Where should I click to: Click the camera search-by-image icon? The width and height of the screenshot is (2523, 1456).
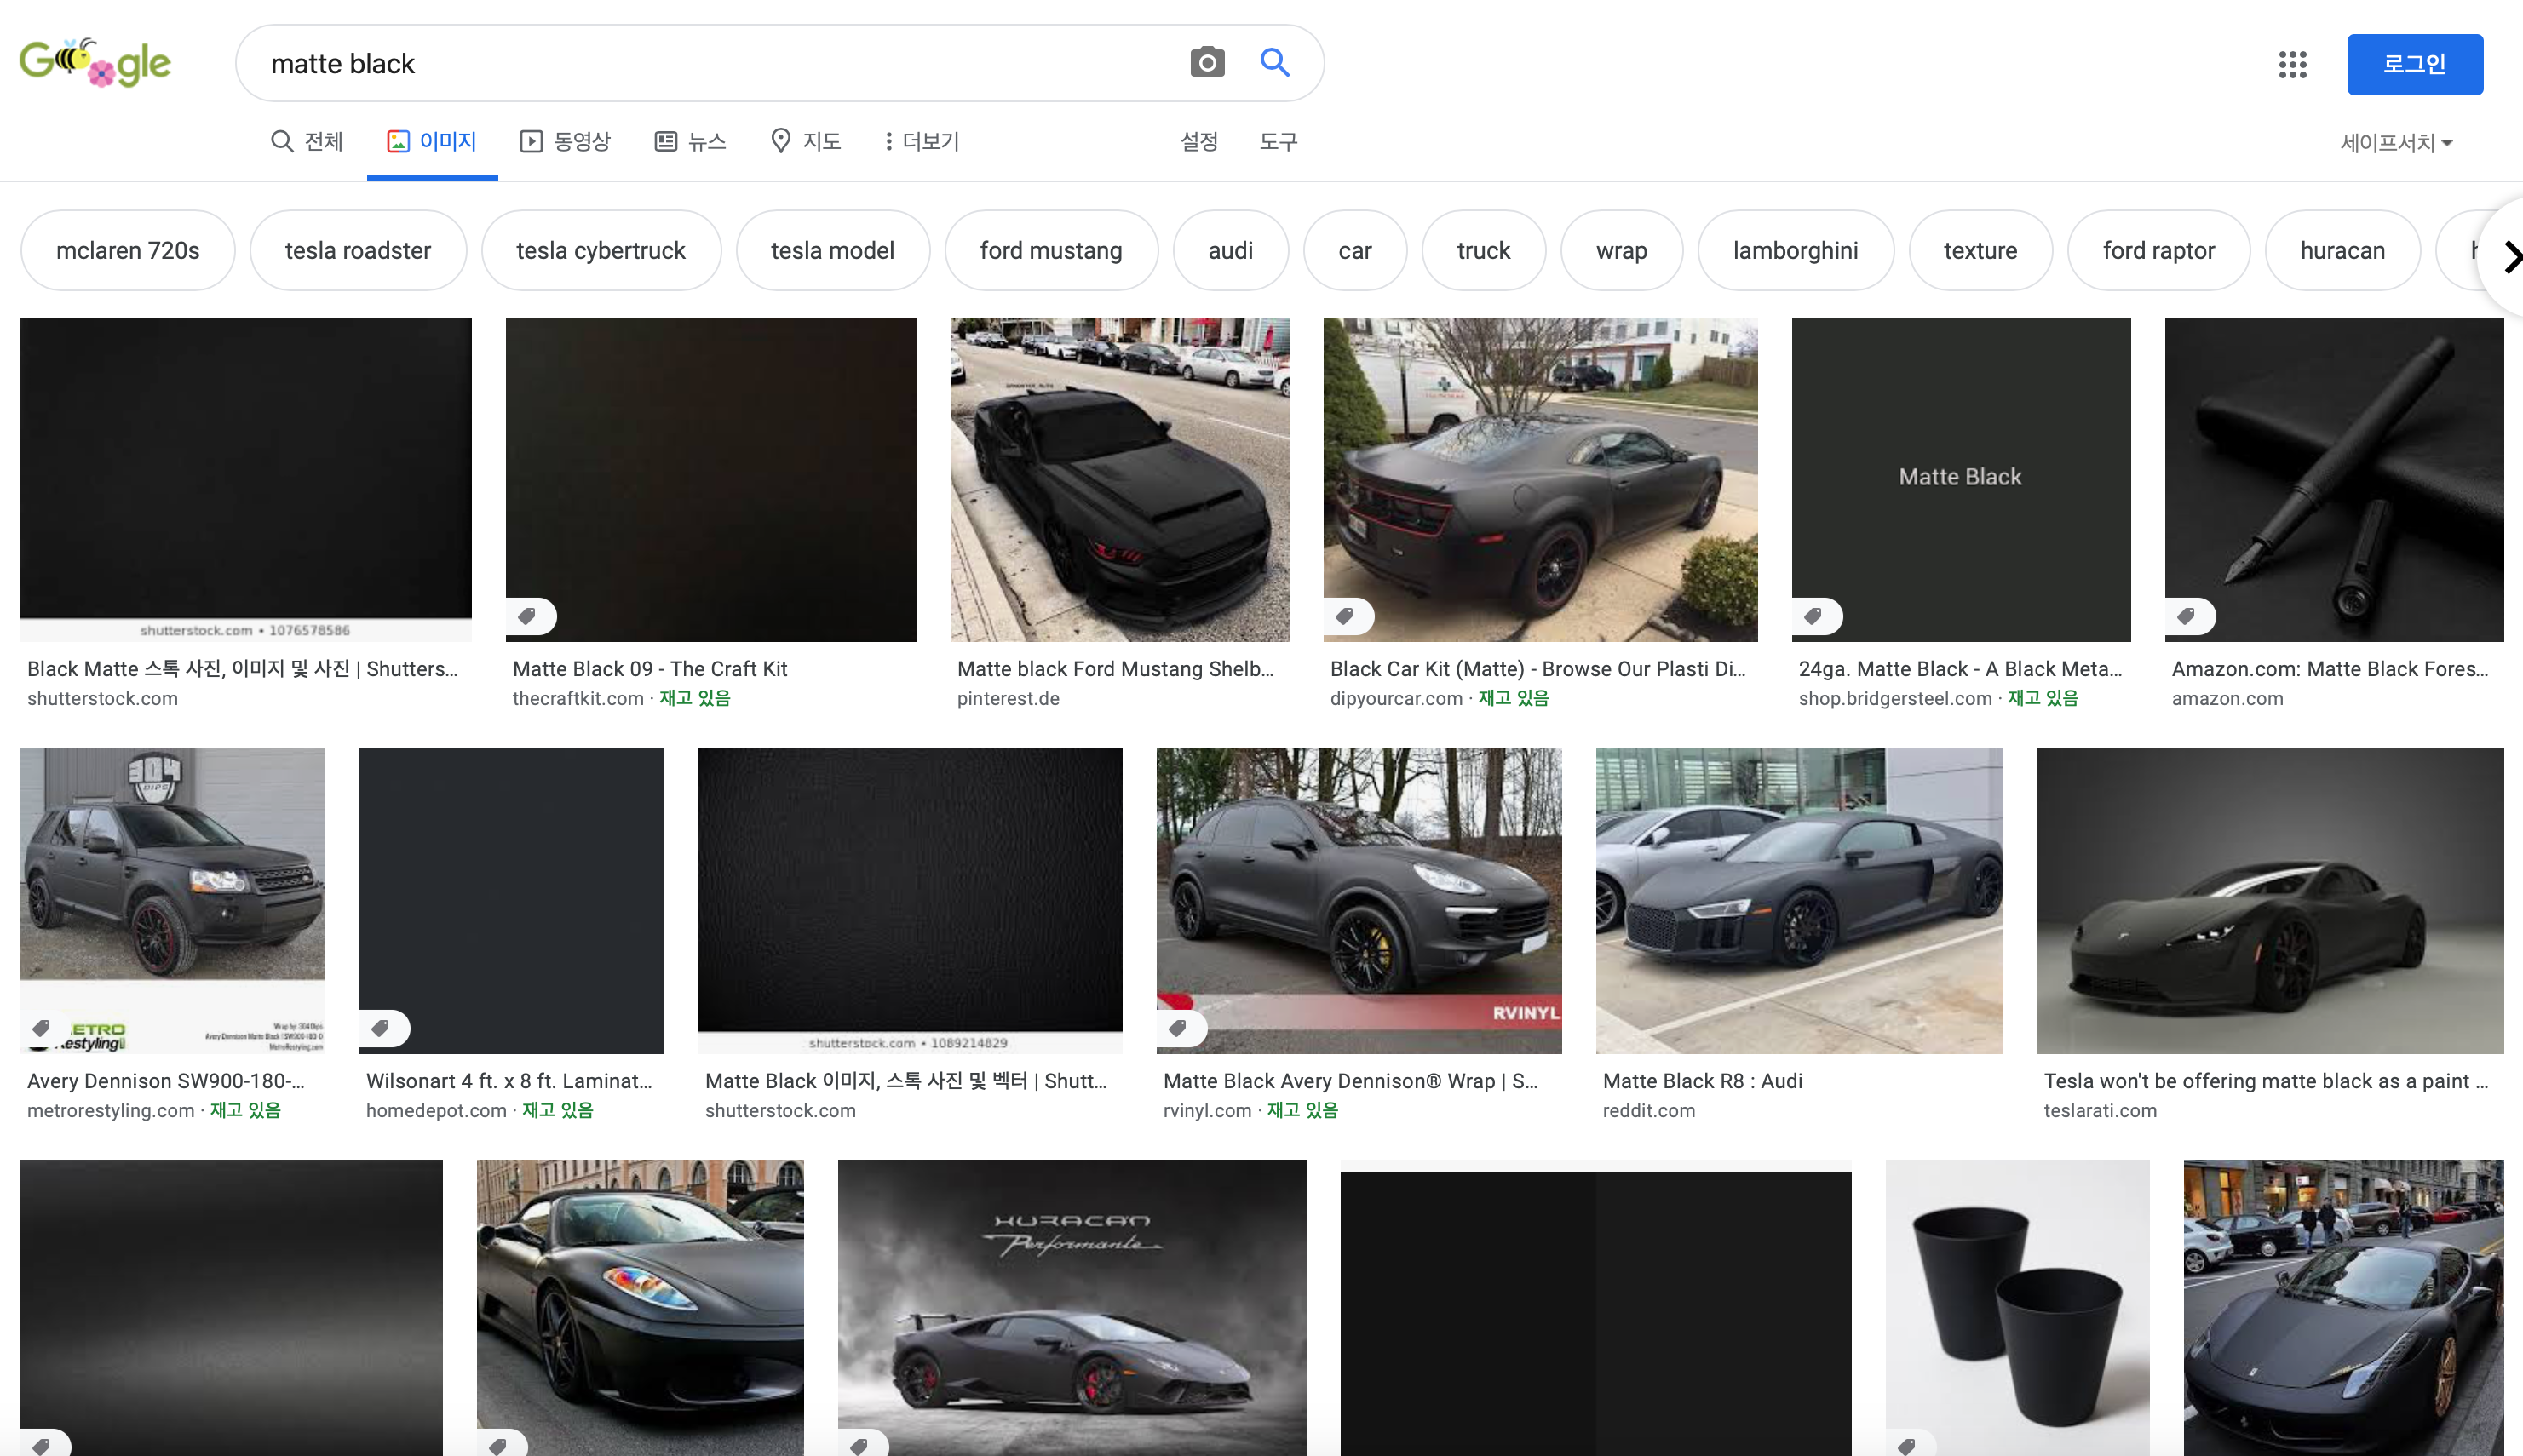point(1206,63)
